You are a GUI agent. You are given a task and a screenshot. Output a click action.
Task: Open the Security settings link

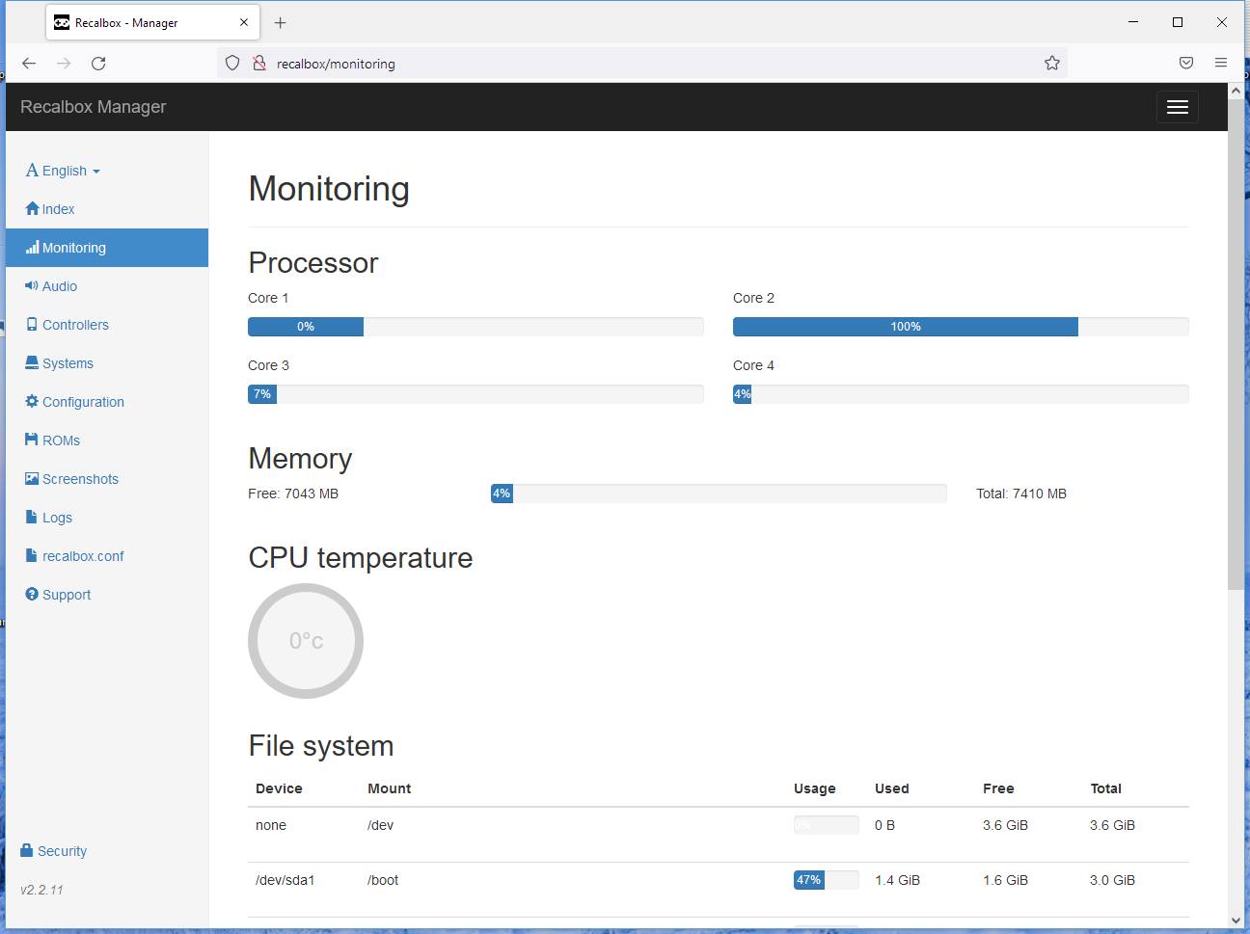[54, 851]
